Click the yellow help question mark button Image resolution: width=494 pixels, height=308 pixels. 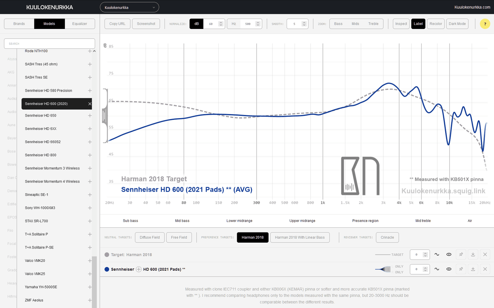(485, 24)
